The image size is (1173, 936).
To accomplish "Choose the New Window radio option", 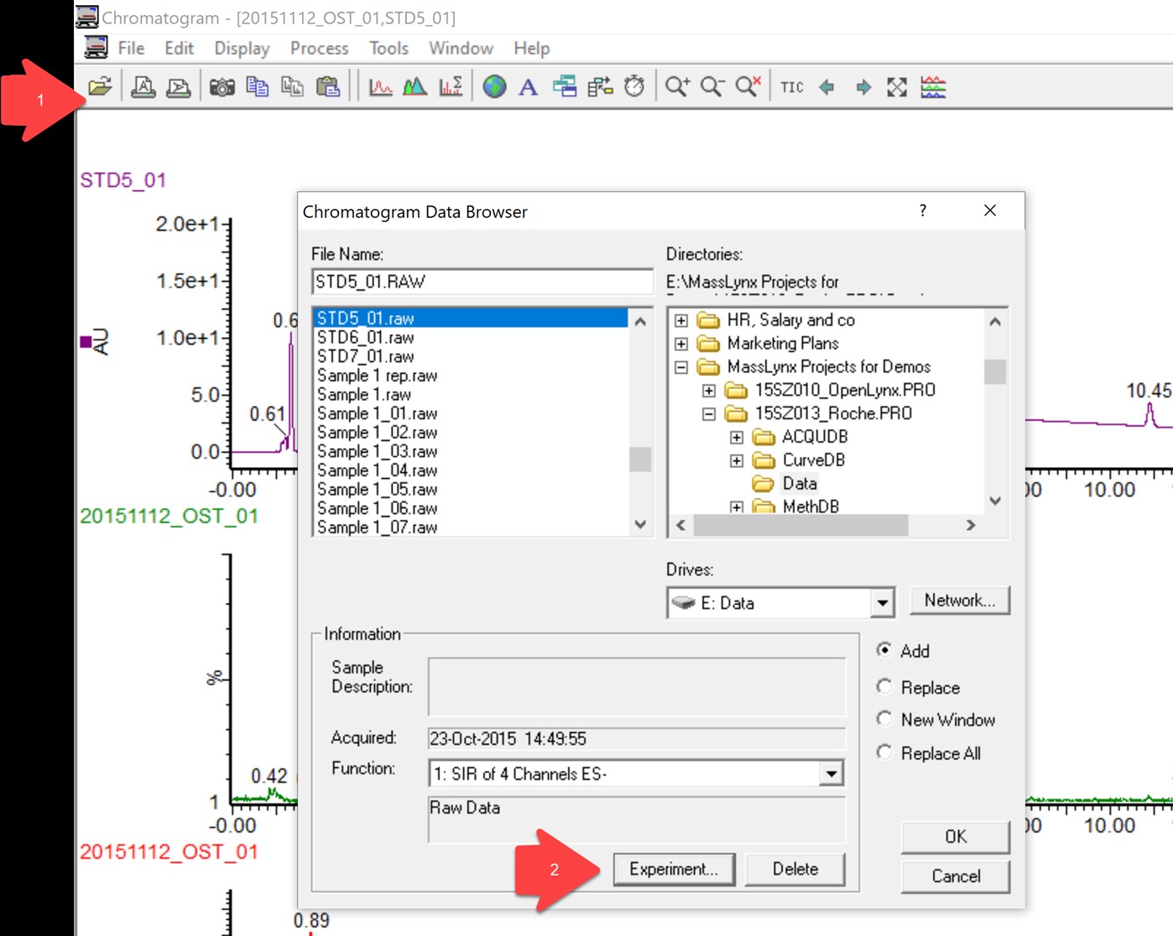I will (884, 720).
